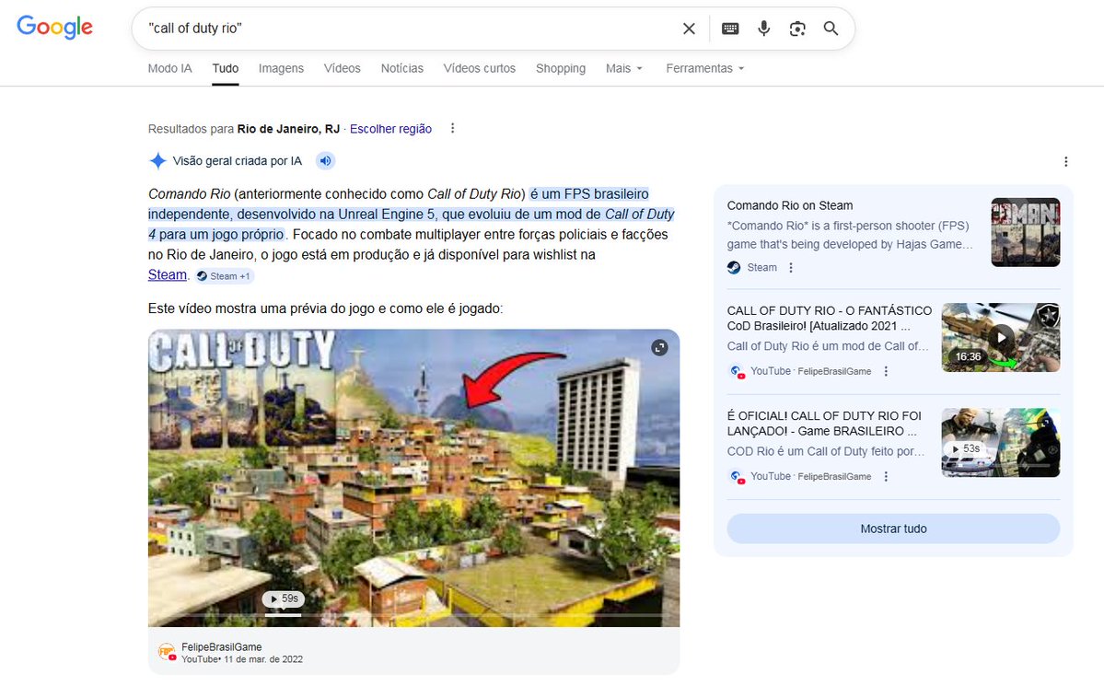
Task: Play the Call of Duty favela video preview
Action: pos(413,478)
